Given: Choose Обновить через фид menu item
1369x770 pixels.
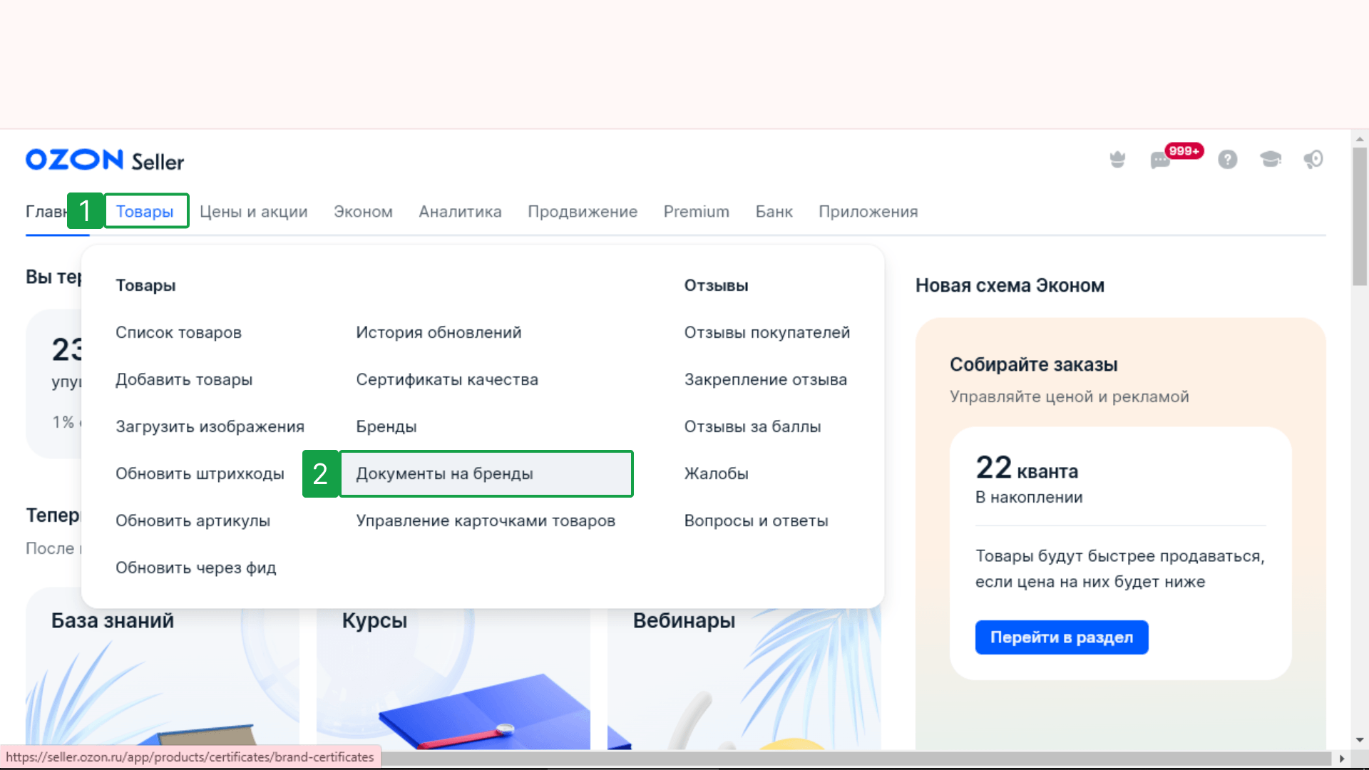Looking at the screenshot, I should 195,568.
